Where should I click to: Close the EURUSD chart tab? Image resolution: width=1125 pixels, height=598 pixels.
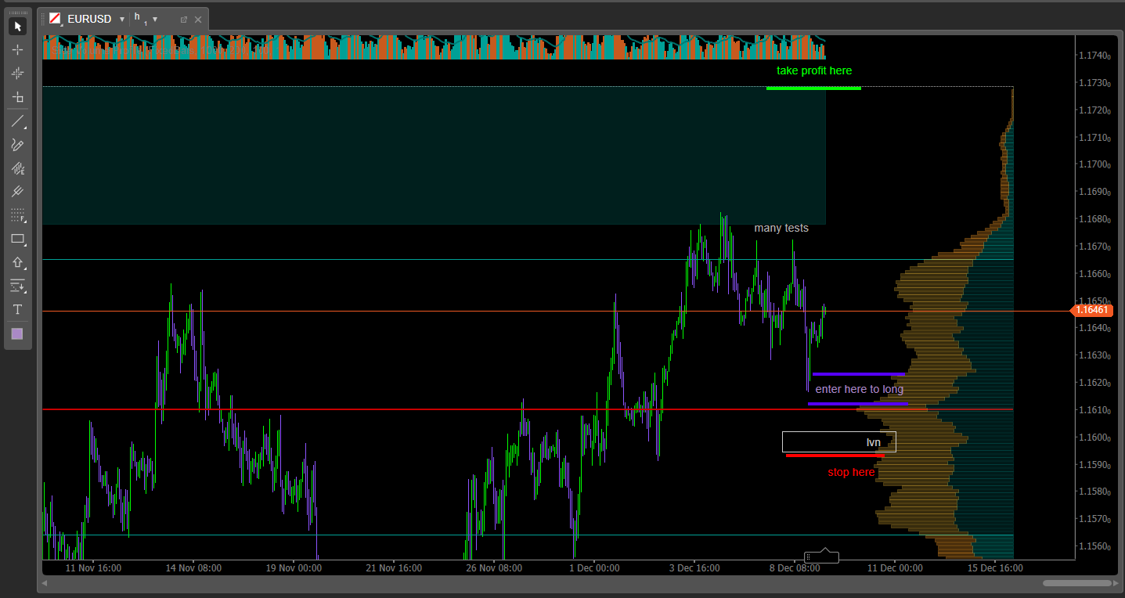(x=198, y=20)
